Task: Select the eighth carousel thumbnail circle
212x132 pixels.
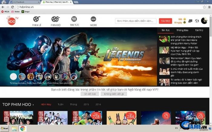Action: (x=74, y=77)
